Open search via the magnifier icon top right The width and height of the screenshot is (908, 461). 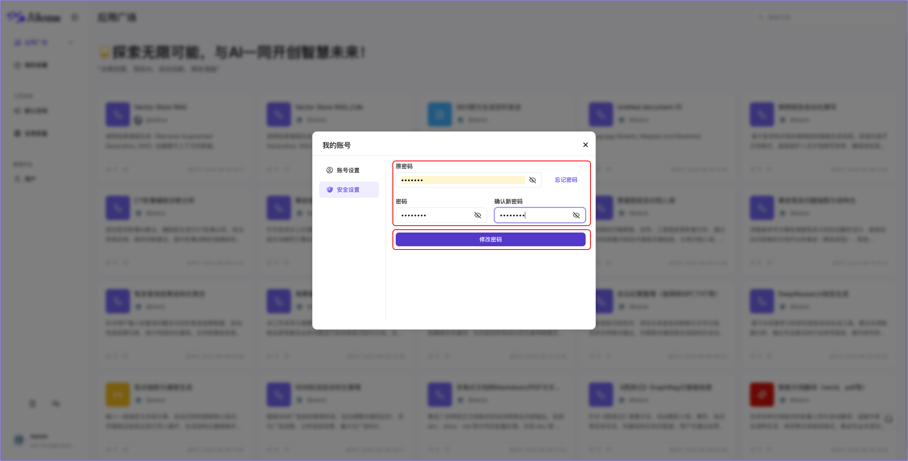(x=760, y=17)
